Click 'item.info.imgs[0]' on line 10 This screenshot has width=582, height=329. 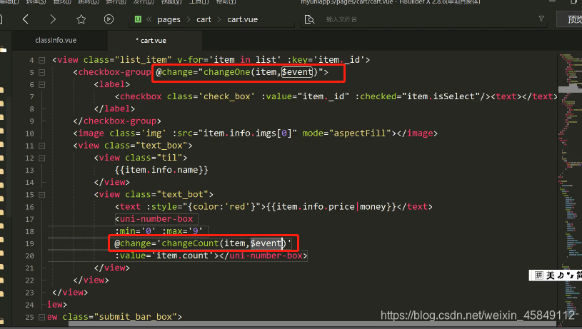click(x=248, y=133)
